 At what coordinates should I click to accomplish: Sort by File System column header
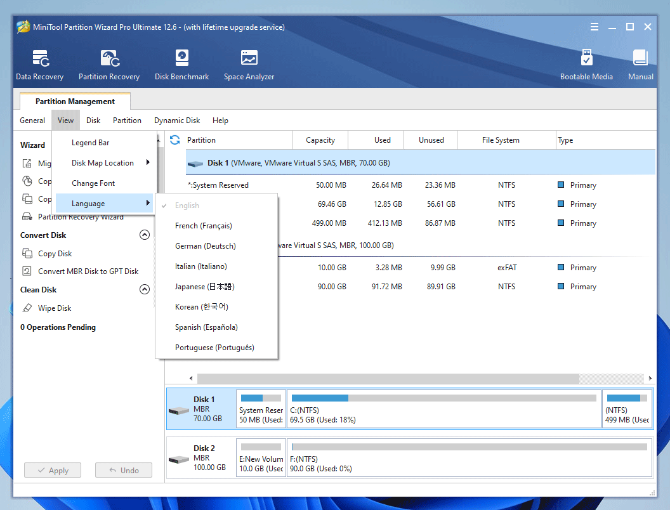coord(507,140)
